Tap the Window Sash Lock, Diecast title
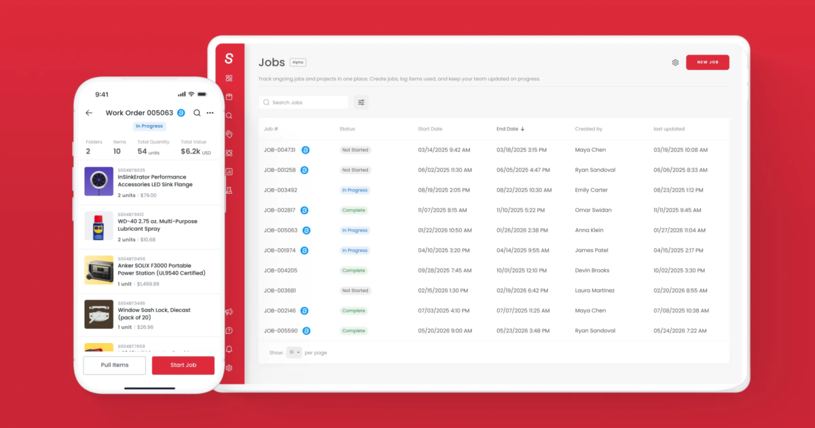 coord(154,313)
